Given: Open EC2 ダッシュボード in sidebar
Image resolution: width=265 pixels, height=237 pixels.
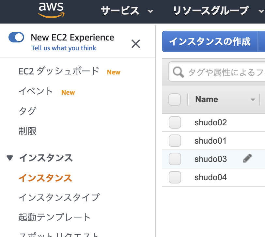Looking at the screenshot, I should [x=59, y=71].
